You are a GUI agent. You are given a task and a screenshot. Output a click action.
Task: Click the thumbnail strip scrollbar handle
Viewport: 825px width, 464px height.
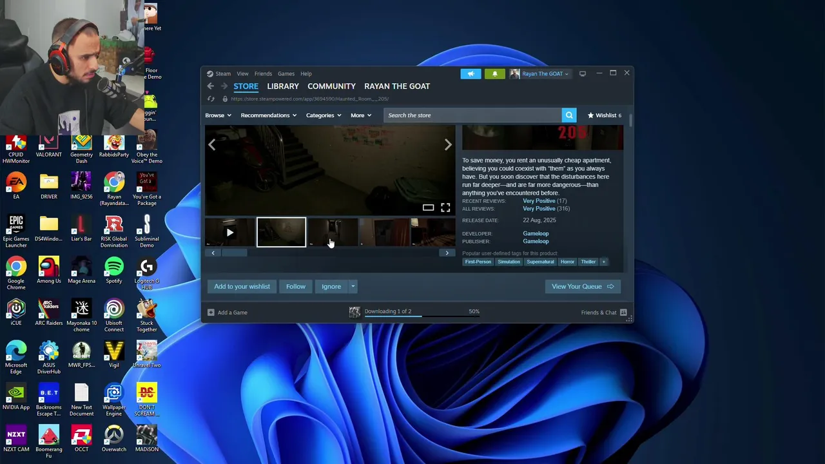click(234, 253)
